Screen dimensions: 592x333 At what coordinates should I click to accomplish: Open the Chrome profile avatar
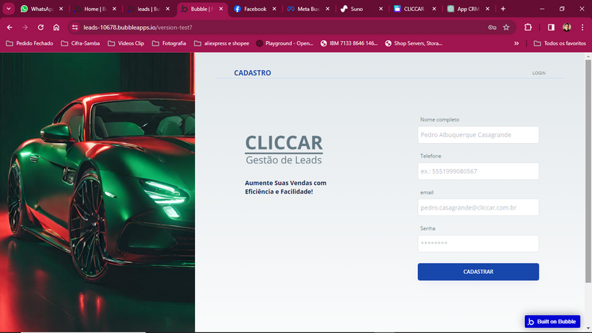pyautogui.click(x=567, y=27)
